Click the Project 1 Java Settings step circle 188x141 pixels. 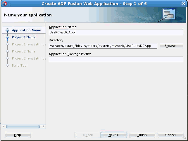coord(7,44)
